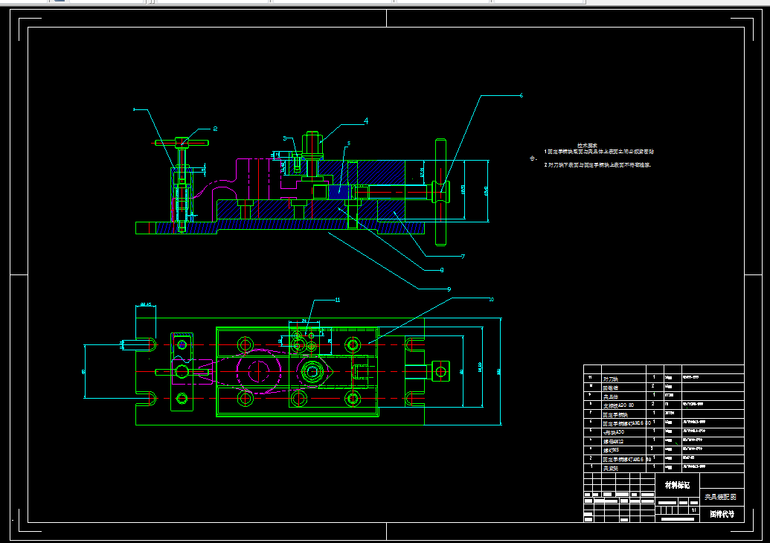Screen dimensions: 770x543
Task: Select the 螺母AM12 entry in the parts list
Action: coord(613,441)
